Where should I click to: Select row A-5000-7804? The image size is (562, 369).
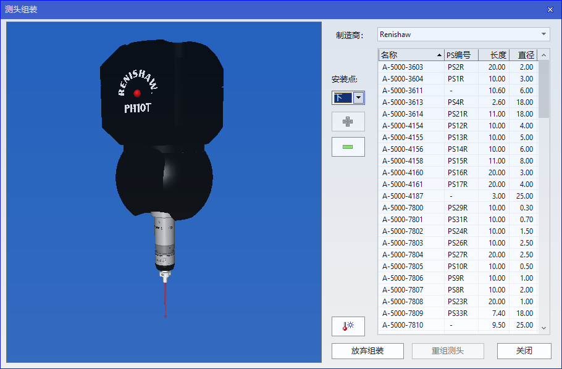click(458, 255)
